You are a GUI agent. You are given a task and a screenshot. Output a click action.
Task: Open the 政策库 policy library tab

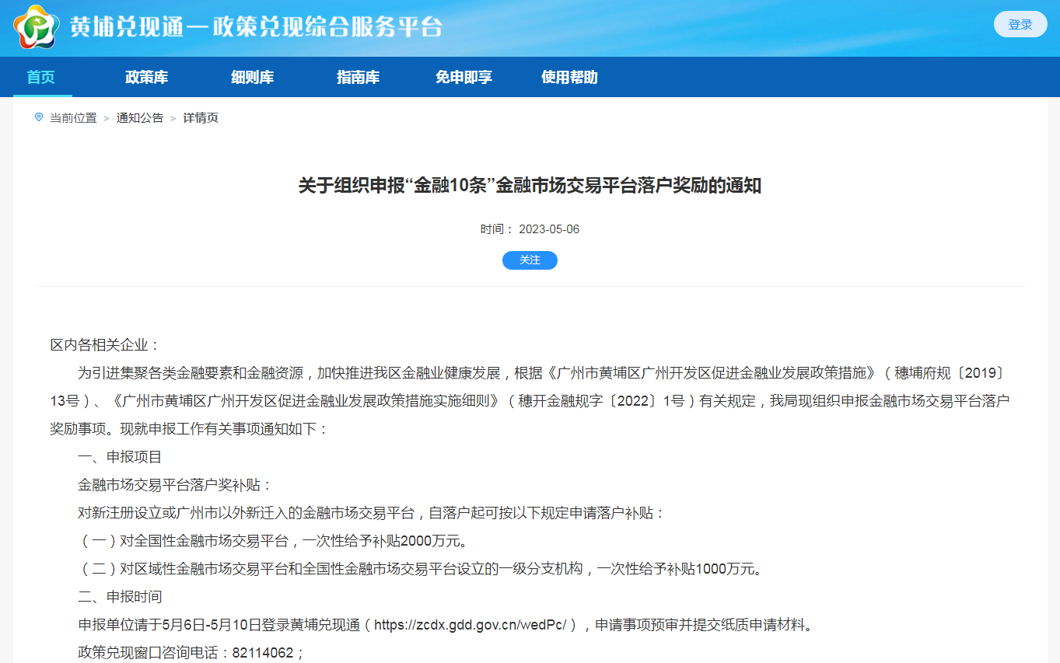pyautogui.click(x=146, y=77)
